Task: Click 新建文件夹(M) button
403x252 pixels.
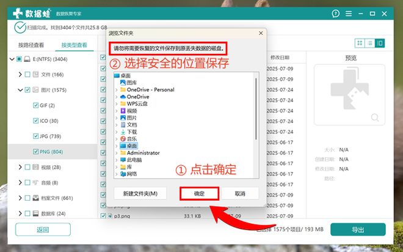Action: click(140, 193)
